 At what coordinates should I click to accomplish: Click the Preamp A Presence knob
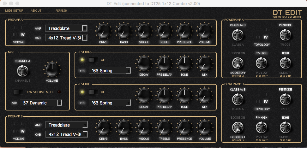184,32
